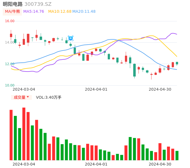Viewport: 190px width, 168px height.
Task: Select the MA/牛熊 indicator button
Action: 12,12
